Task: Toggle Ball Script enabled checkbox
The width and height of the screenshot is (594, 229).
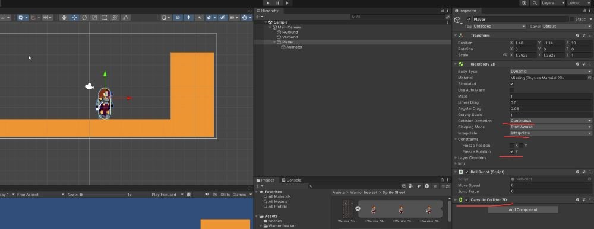Action: (467, 172)
